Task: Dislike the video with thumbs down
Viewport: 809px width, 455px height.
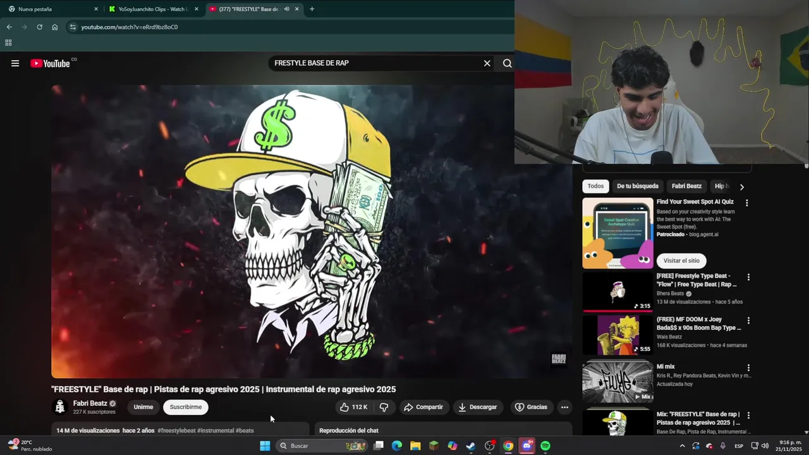Action: tap(384, 407)
